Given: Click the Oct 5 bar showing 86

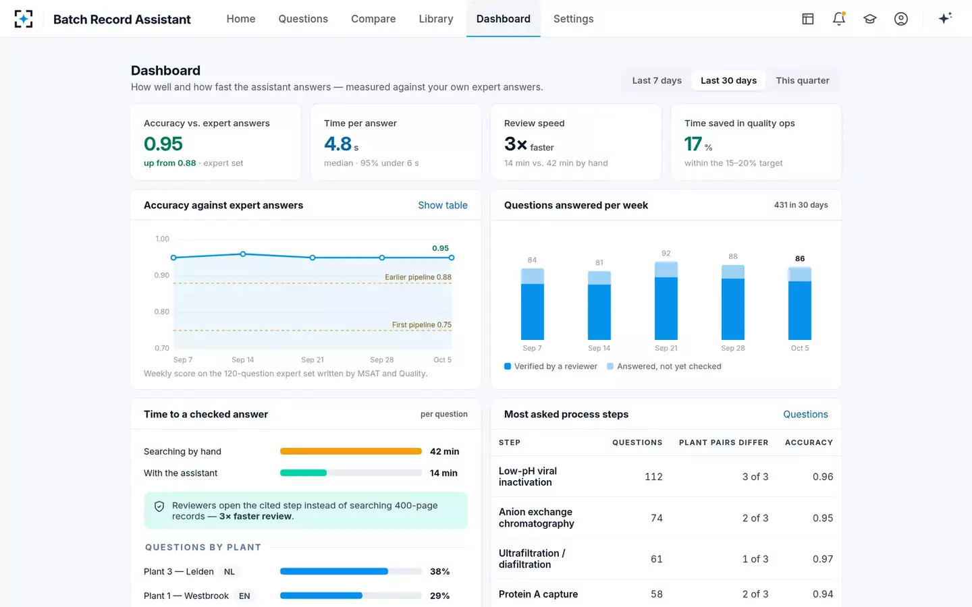Looking at the screenshot, I should 800,303.
